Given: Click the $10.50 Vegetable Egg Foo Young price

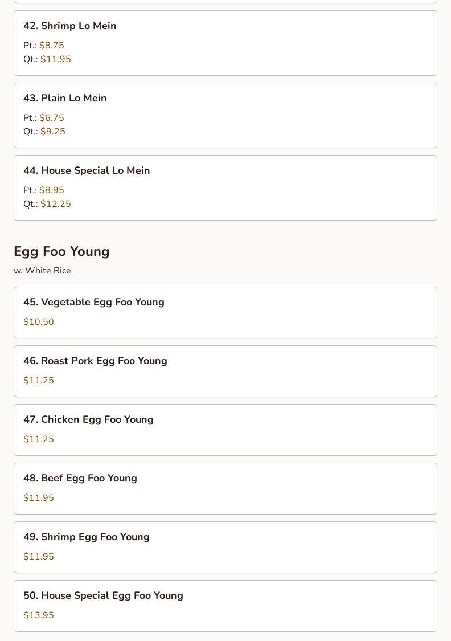Looking at the screenshot, I should click(x=39, y=322).
